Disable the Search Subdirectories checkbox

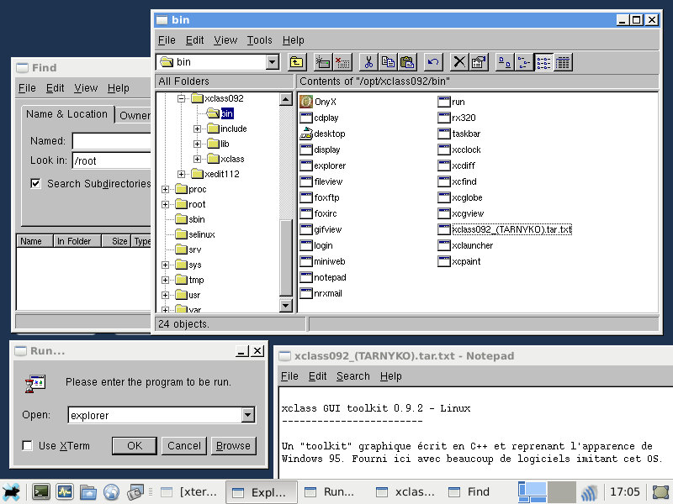35,183
